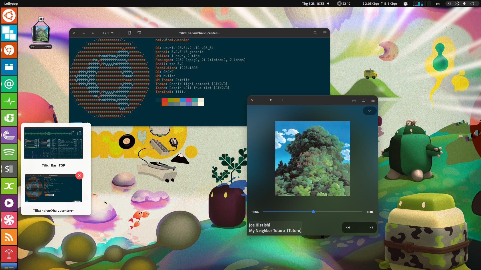Open the workspace tiles icon in dock
This screenshot has width=481, height=270.
(9, 33)
